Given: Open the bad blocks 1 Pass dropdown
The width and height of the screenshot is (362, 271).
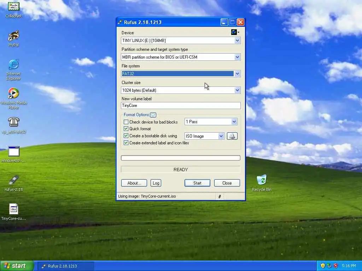Looking at the screenshot, I should click(211, 122).
